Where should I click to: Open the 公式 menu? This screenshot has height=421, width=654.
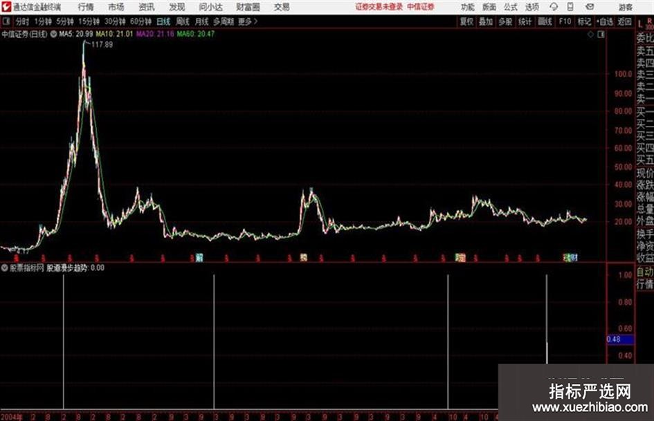coord(511,7)
